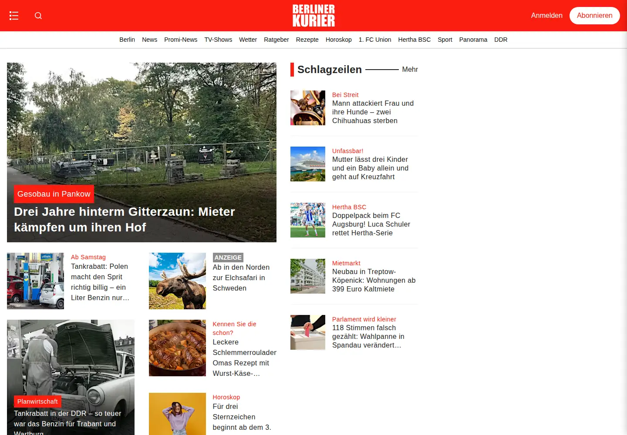Open the Panorama section
The image size is (627, 435).
click(x=473, y=40)
